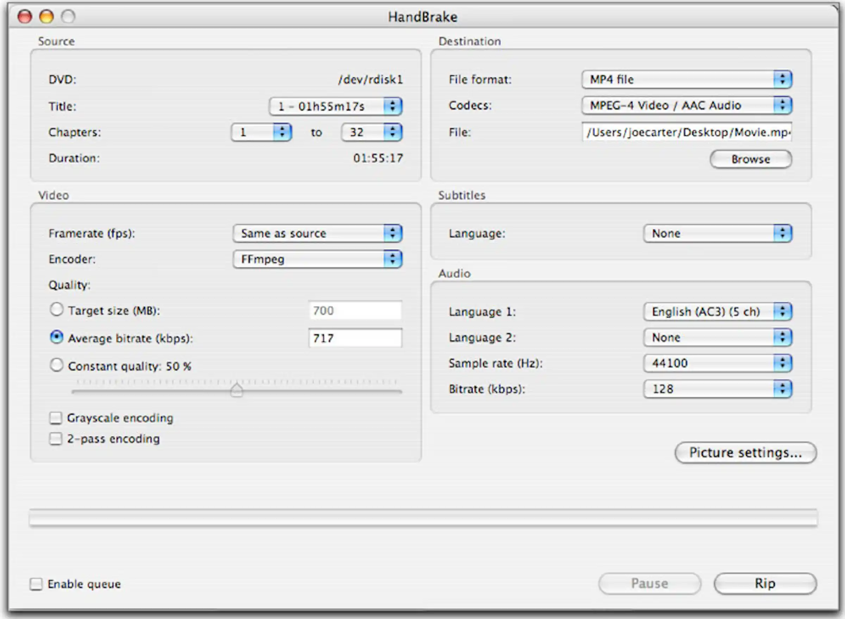The image size is (845, 619).
Task: Change the ending chapter using its stepper
Action: pyautogui.click(x=393, y=132)
